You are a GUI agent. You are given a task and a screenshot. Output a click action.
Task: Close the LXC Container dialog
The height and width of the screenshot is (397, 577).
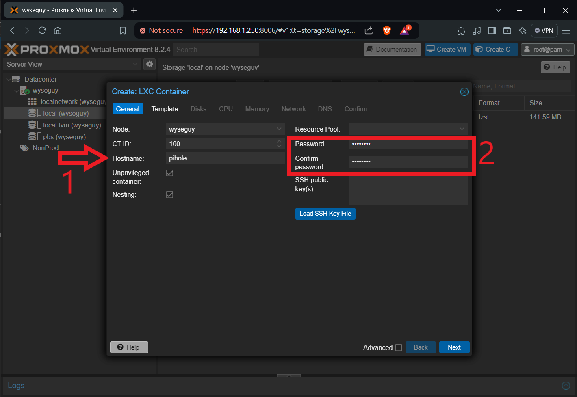pos(464,92)
